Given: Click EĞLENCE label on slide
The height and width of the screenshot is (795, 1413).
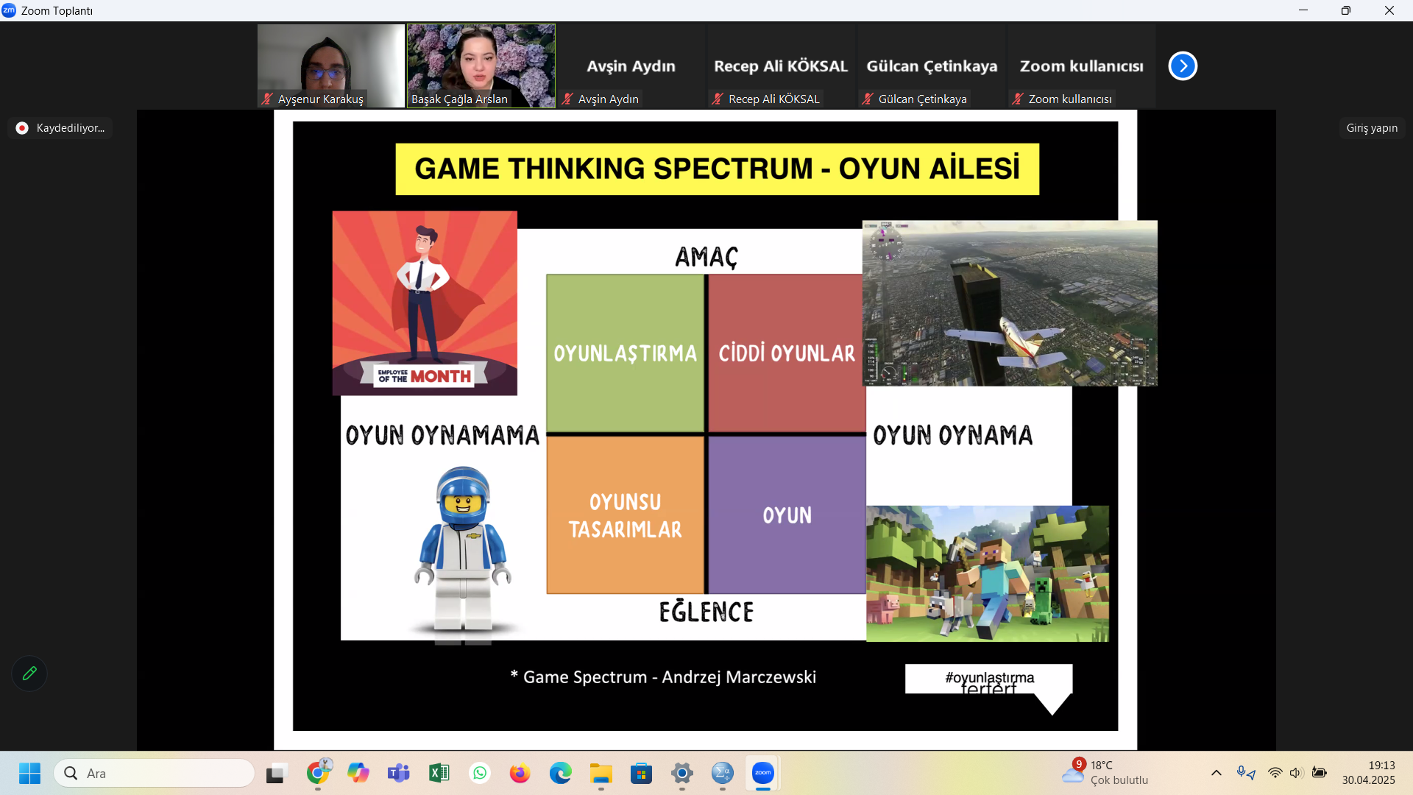Looking at the screenshot, I should coord(706,612).
